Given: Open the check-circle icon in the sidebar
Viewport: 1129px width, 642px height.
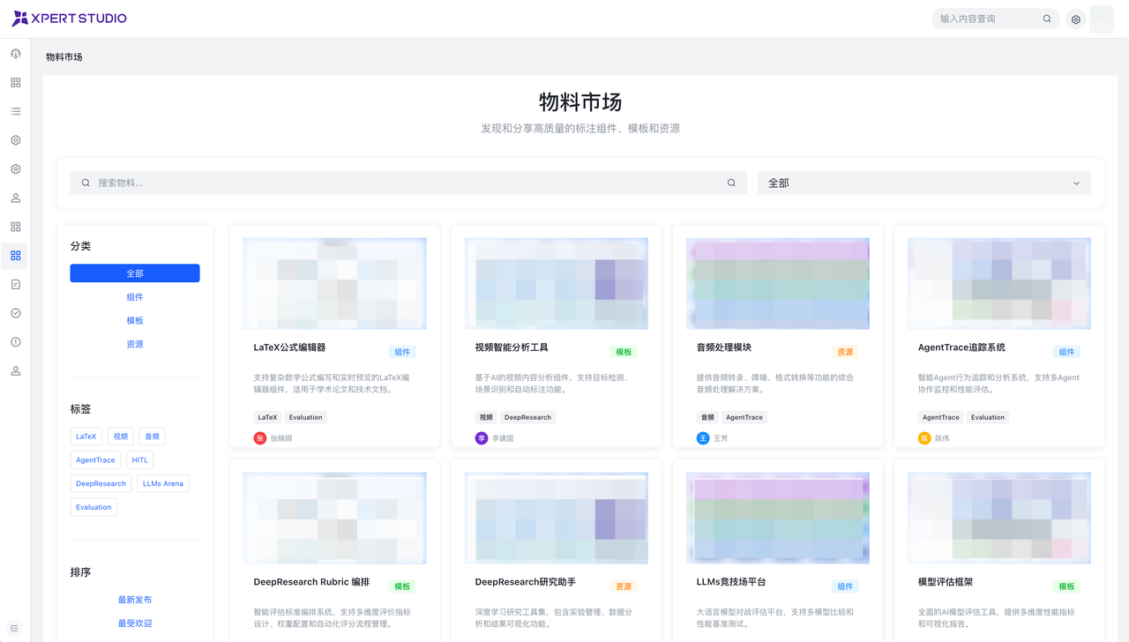Looking at the screenshot, I should coord(15,313).
